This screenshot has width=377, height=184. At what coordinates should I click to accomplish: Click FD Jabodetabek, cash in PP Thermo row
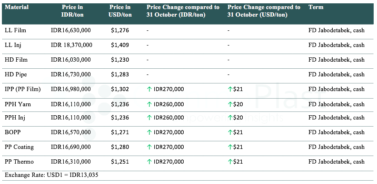click(x=337, y=162)
